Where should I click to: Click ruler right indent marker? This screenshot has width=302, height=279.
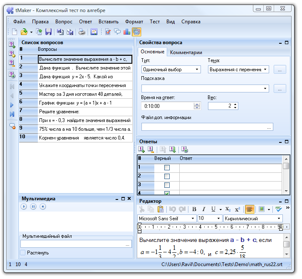pyautogui.click(x=281, y=228)
